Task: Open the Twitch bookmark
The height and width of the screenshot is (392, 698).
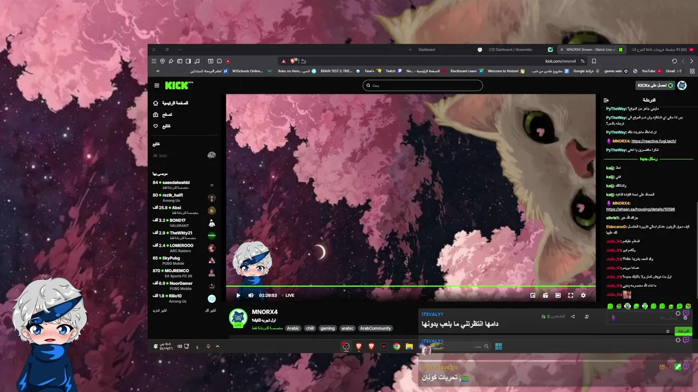Action: tap(393, 71)
